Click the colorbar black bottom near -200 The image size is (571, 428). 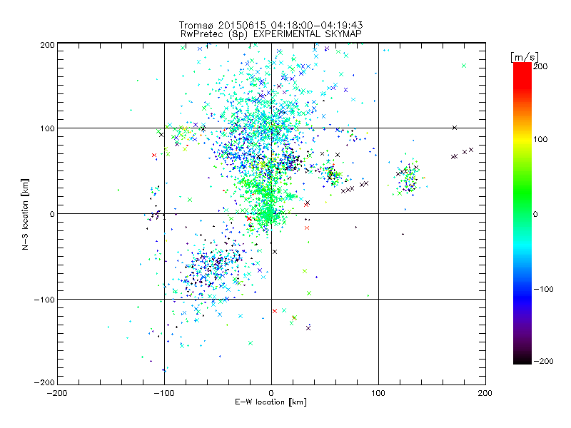tap(522, 359)
